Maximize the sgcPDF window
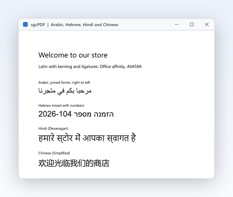The height and width of the screenshot is (197, 233). tap(192, 25)
